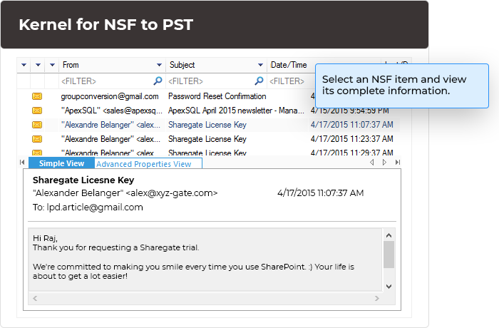Click the horizontal scroll right arrow

click(x=377, y=298)
